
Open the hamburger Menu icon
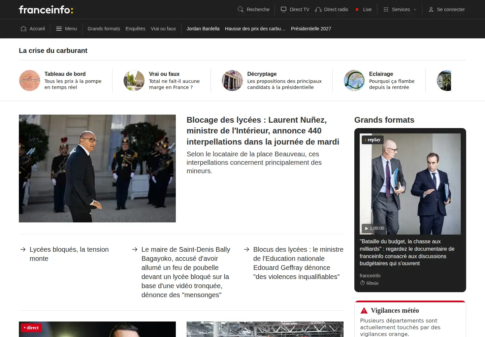coord(59,29)
